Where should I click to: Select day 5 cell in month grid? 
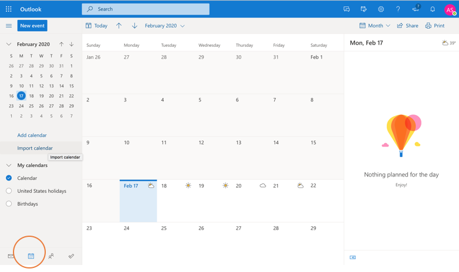click(213, 115)
